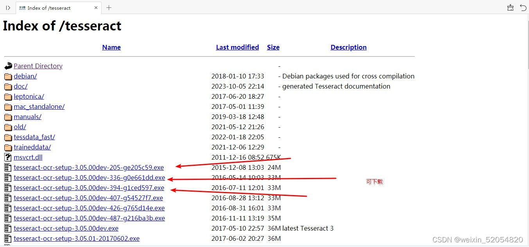Click the page heading 'Index of /tesseract'
Screen dimensions: 529x247
pos(62,26)
